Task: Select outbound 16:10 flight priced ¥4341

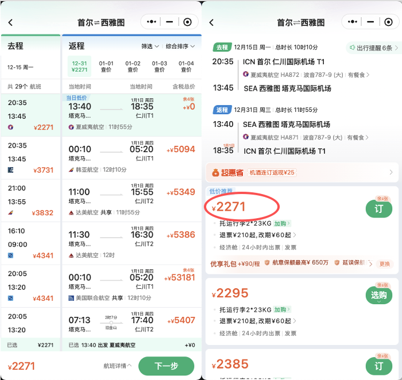Action: click(30, 243)
